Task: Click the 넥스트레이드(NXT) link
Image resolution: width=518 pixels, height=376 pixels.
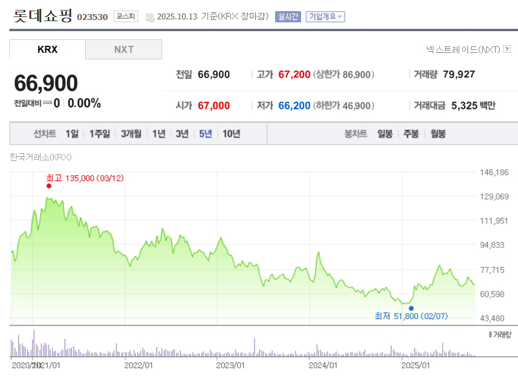Action: 463,49
